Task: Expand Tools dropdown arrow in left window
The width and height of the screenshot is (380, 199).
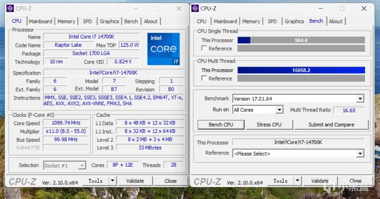Action: [113, 181]
